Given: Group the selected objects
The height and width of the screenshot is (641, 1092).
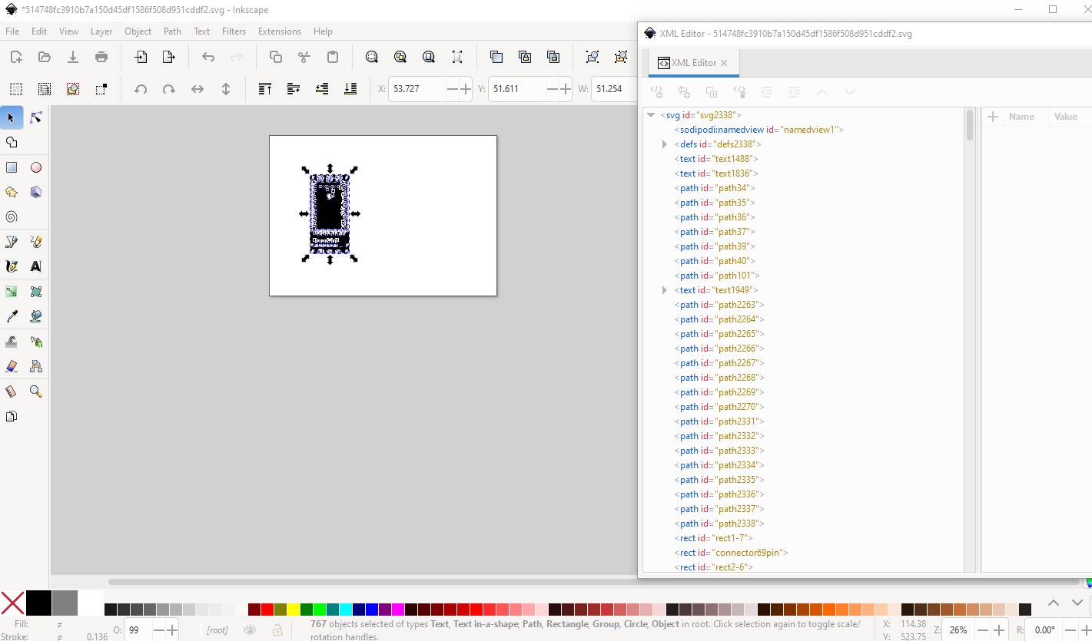Looking at the screenshot, I should tap(592, 57).
